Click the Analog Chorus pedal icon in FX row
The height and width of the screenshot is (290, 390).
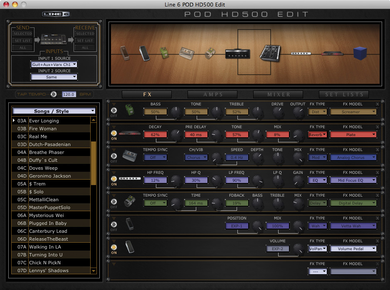[x=130, y=156]
